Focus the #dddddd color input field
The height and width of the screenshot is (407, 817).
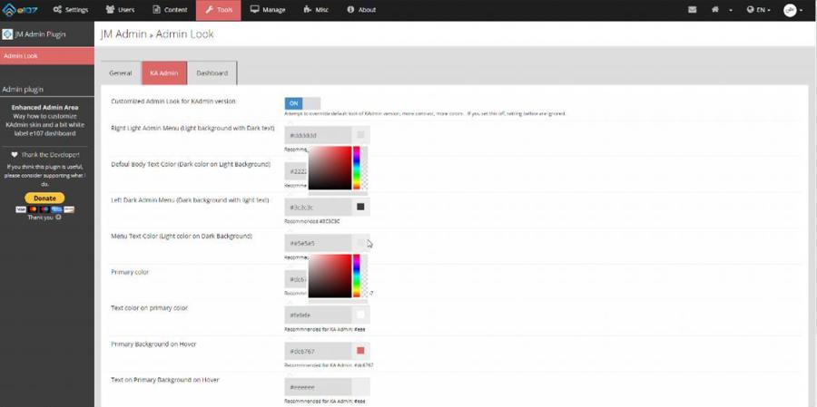(x=318, y=135)
